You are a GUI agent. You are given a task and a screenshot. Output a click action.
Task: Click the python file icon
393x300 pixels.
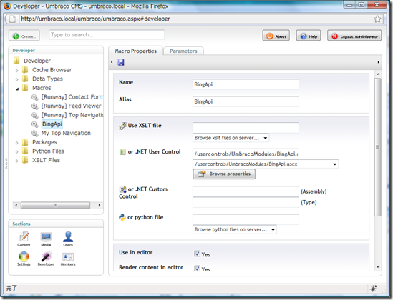122,217
